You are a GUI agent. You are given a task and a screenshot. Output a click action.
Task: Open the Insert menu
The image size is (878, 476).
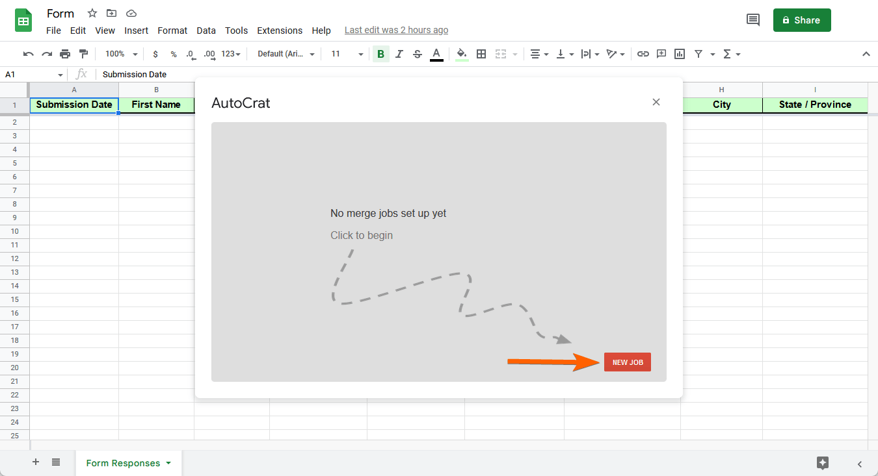click(x=137, y=31)
